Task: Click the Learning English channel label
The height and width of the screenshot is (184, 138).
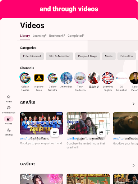Action: 108,88
